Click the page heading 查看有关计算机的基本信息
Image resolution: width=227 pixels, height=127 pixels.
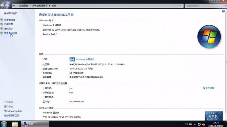click(x=56, y=15)
